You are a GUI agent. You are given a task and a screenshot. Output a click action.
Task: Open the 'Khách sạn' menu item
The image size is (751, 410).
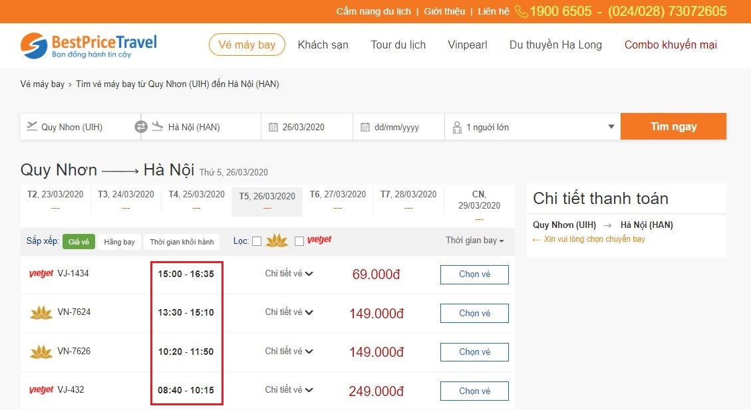(x=323, y=45)
